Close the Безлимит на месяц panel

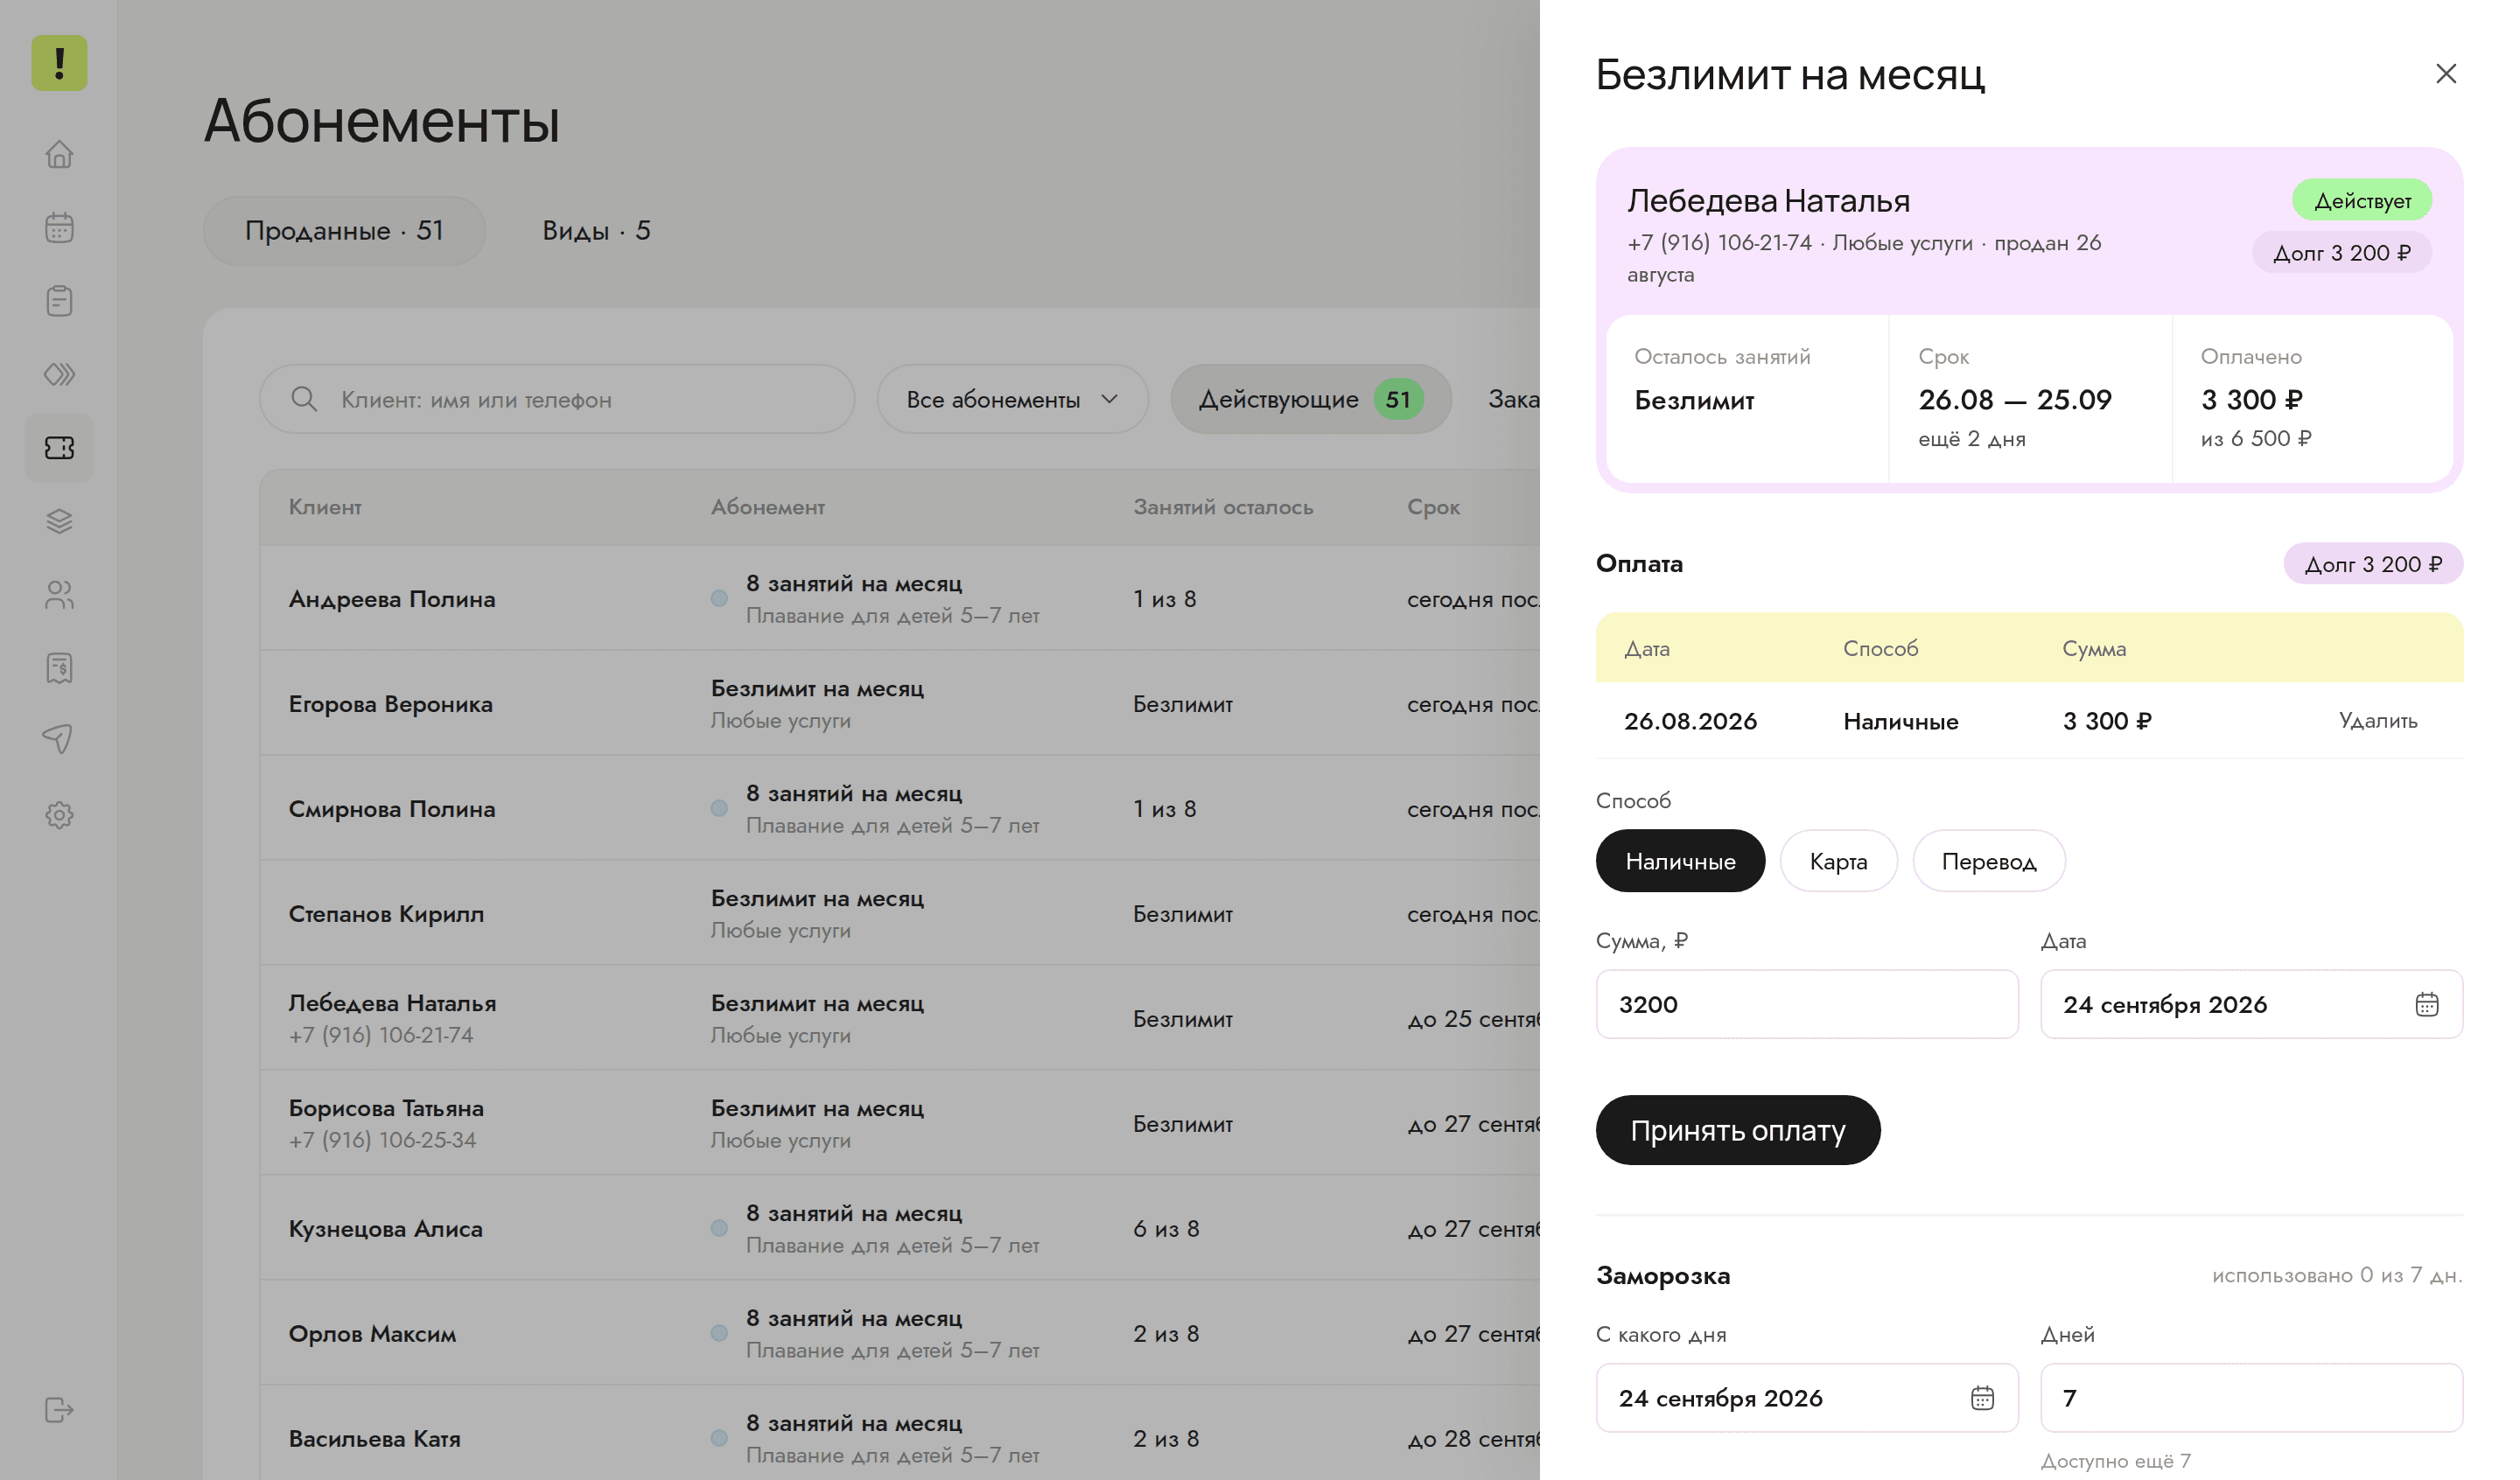(2445, 74)
